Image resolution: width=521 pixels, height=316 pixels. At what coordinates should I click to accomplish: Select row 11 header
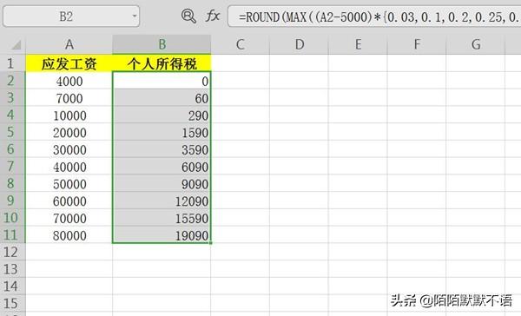click(13, 234)
